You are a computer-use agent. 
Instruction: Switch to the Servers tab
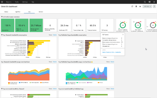tap(41, 12)
